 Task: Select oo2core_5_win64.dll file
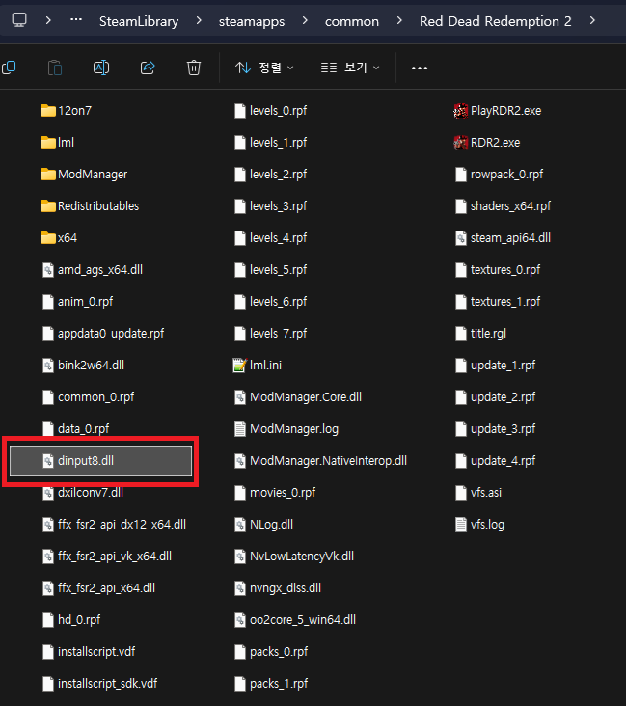pos(295,620)
